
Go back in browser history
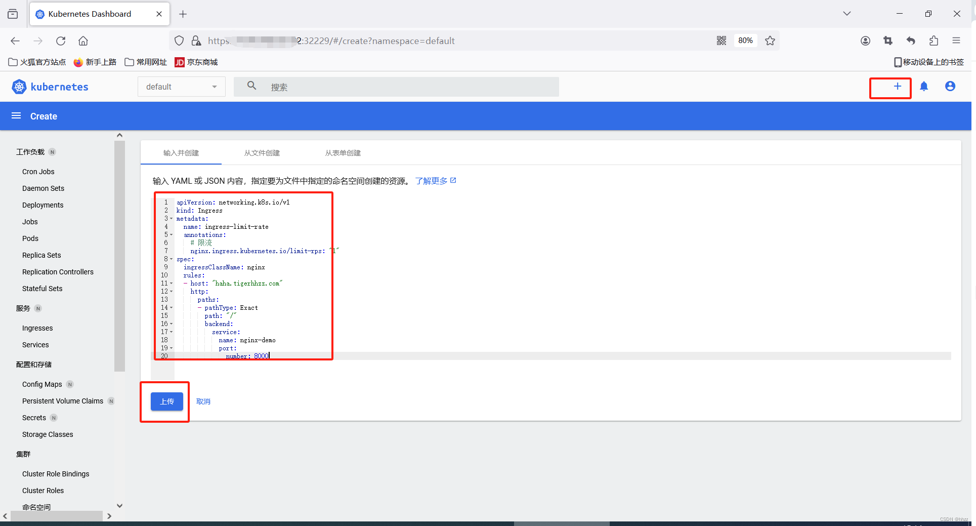point(15,41)
